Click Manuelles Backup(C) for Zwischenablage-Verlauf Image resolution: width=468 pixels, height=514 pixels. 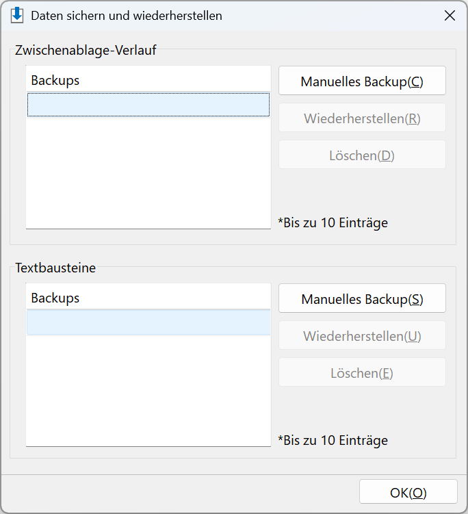pyautogui.click(x=362, y=81)
